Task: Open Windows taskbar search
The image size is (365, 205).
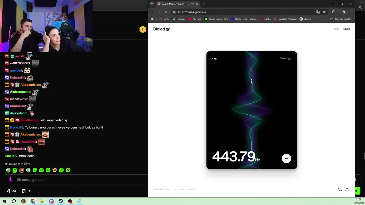Action: [14, 201]
